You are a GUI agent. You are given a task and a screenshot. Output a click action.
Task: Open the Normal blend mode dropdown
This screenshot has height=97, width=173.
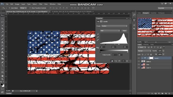144,51
